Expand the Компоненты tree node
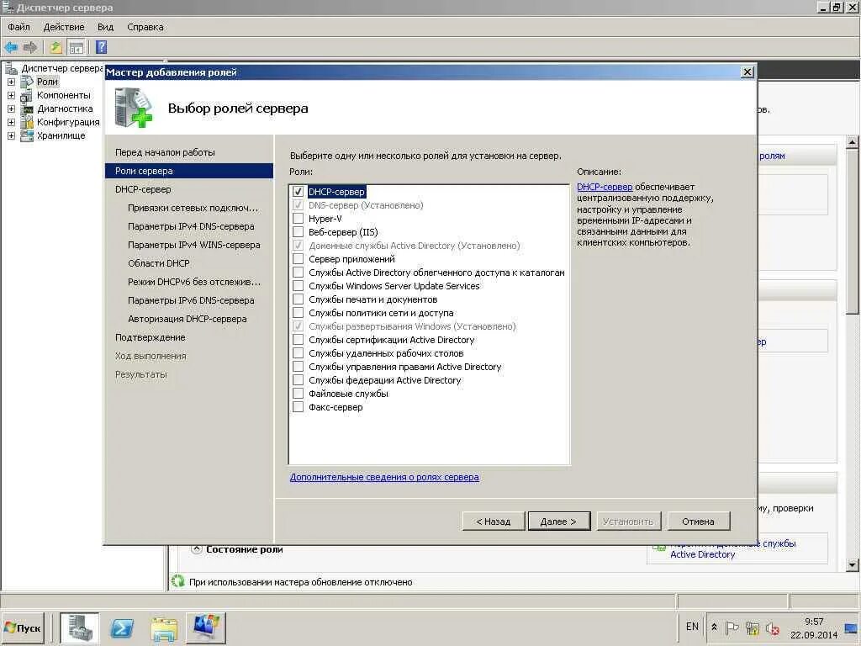This screenshot has height=646, width=861. [x=11, y=95]
